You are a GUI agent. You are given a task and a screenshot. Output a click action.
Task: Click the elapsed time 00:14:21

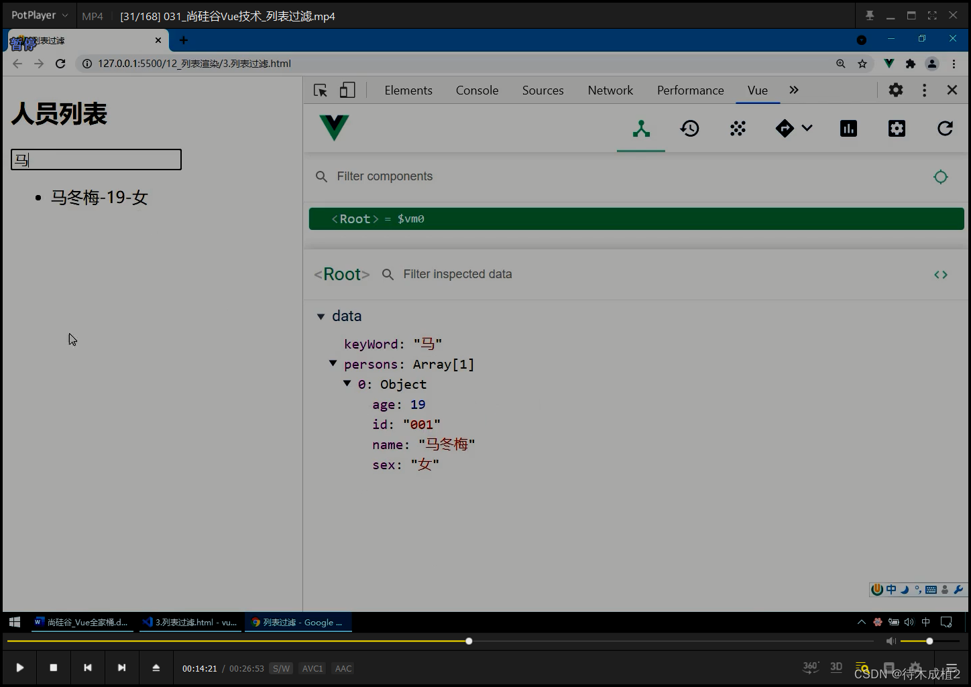click(x=200, y=668)
